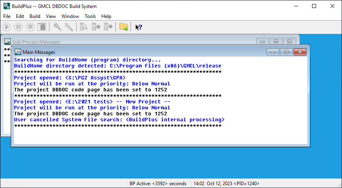Minimize the Sub-Process Messages window
Image resolution: width=342 pixels, height=188 pixels.
pyautogui.click(x=262, y=42)
